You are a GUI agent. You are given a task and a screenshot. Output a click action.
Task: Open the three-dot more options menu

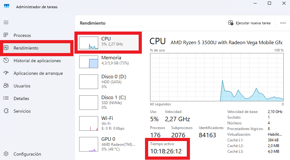[x=283, y=23]
